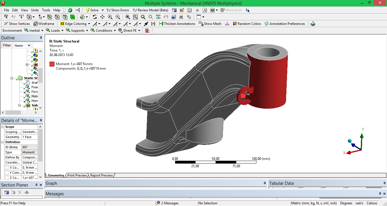Image resolution: width=387 pixels, height=206 pixels.
Task: Click the 2 Messages status entry
Action: click(167, 203)
